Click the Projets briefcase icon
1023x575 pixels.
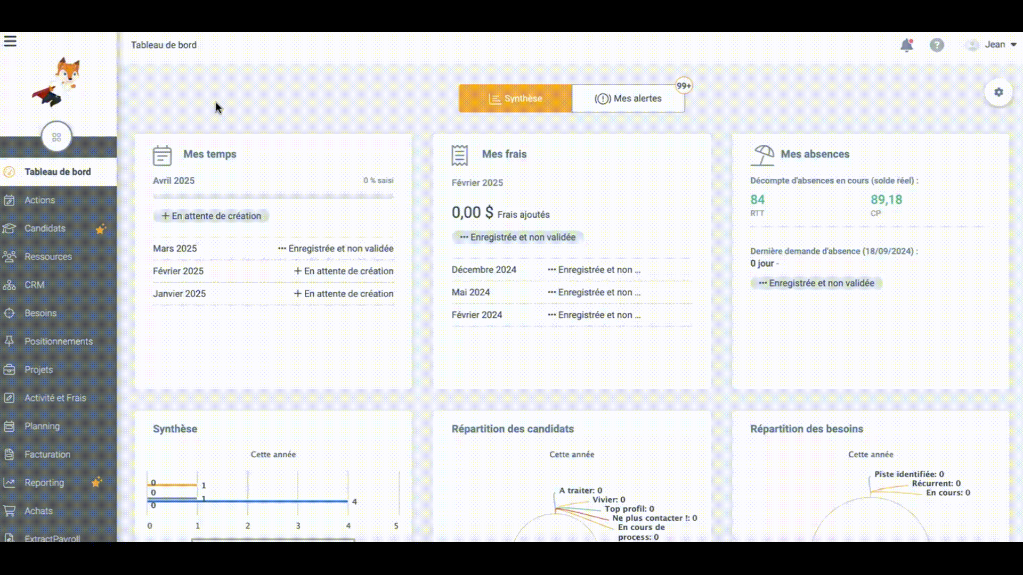point(9,369)
